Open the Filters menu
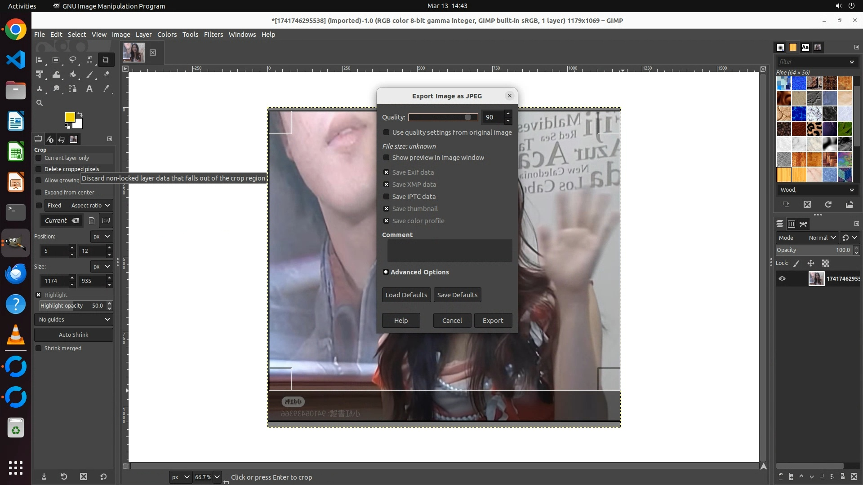Viewport: 863px width, 485px height. click(x=213, y=35)
